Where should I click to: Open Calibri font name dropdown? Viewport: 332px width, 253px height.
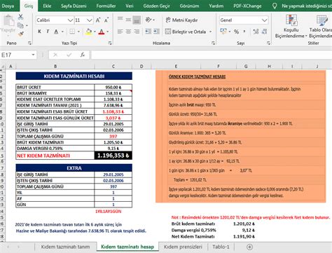pos(71,20)
